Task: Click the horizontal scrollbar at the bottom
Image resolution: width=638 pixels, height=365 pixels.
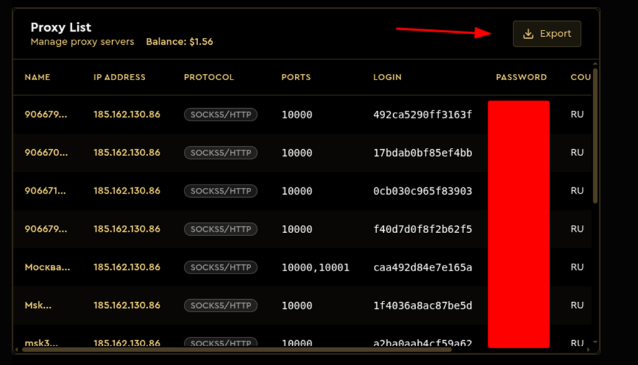Action: pos(237,350)
